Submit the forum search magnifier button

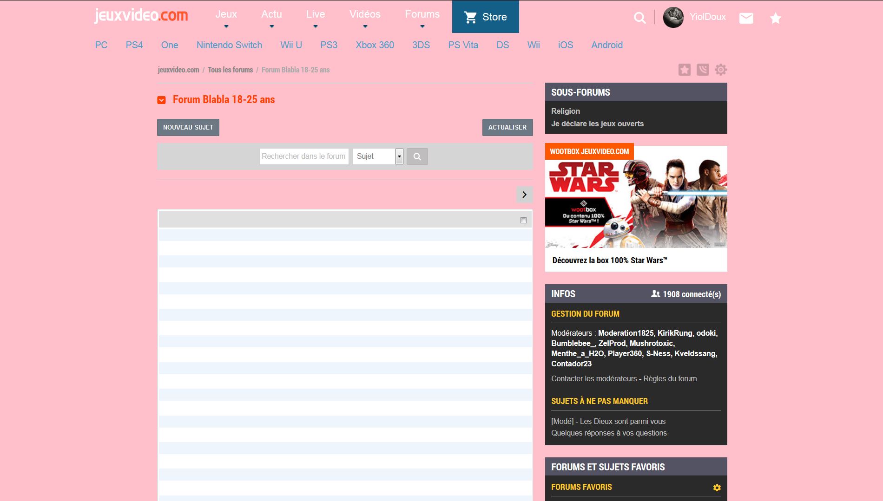(417, 156)
